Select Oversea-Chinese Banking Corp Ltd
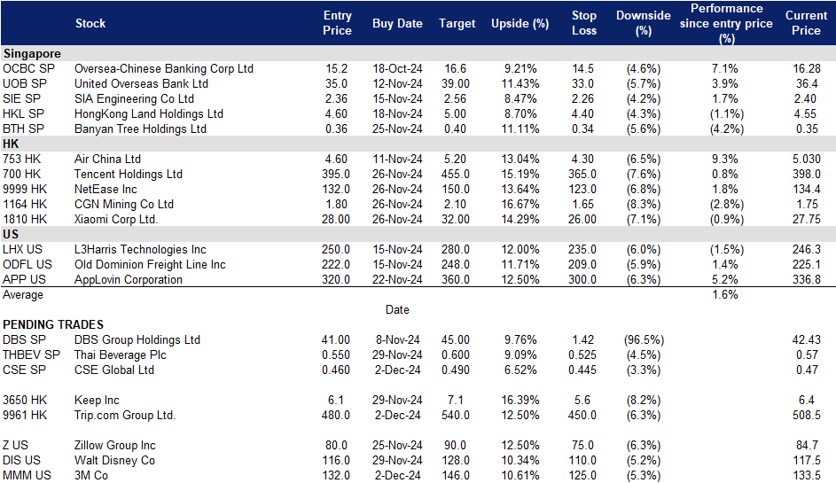The image size is (836, 483). [164, 69]
